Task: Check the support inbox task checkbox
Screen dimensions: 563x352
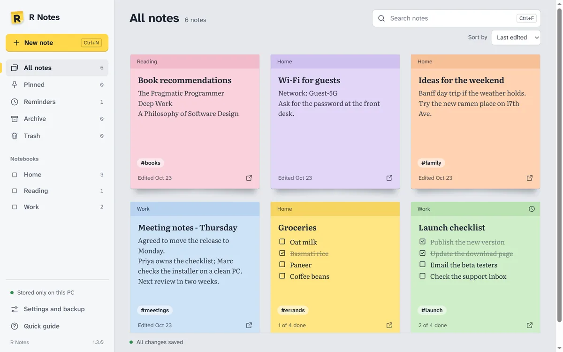Action: pyautogui.click(x=422, y=276)
